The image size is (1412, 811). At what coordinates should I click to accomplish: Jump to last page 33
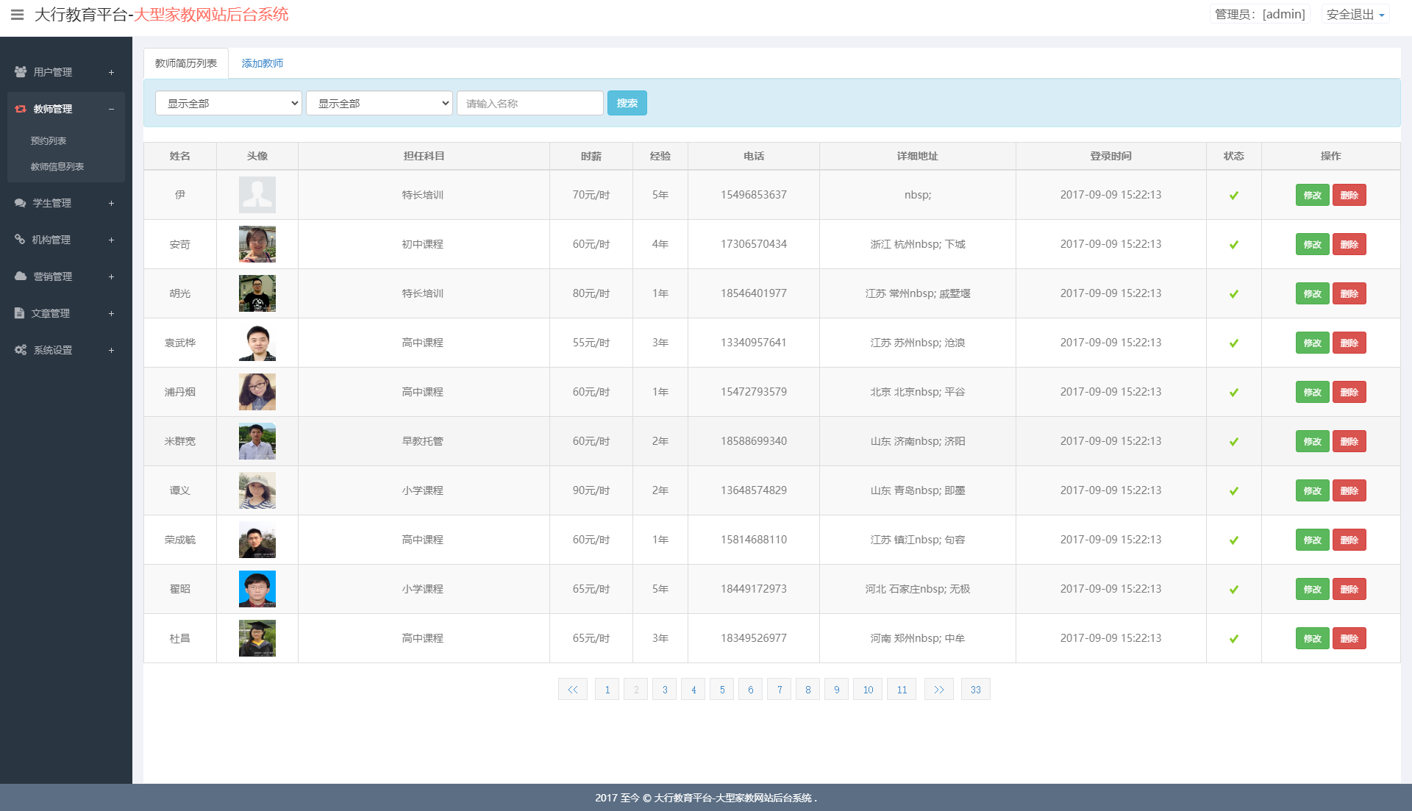coord(976,690)
